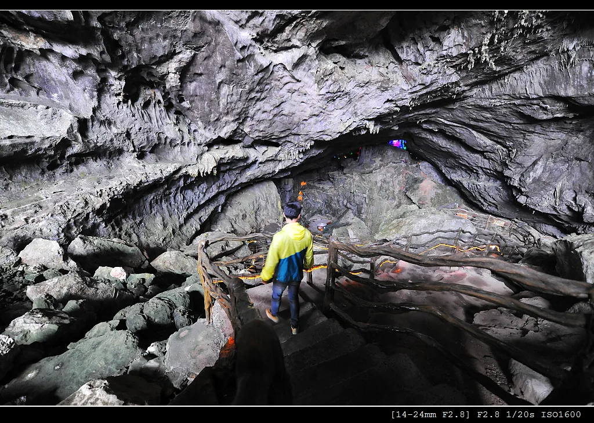Click the blue-purple light at cave back

click(x=397, y=144)
